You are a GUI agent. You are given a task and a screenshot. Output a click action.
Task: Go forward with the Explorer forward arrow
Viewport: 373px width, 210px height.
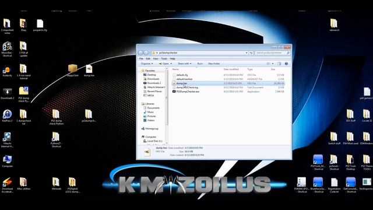[146, 52]
